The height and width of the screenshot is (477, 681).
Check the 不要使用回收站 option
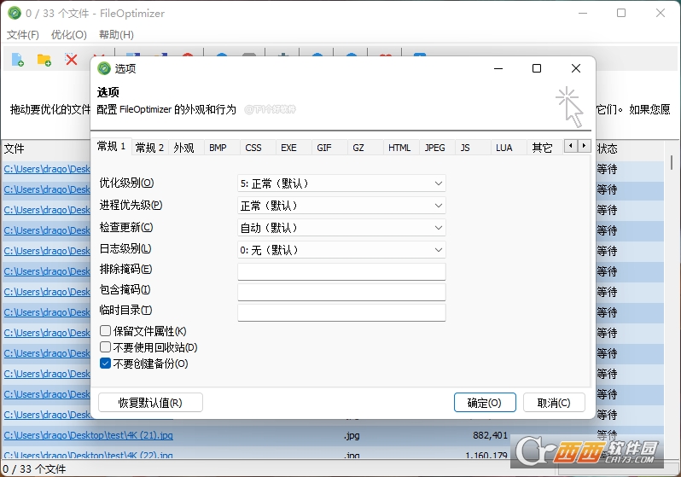tap(106, 347)
